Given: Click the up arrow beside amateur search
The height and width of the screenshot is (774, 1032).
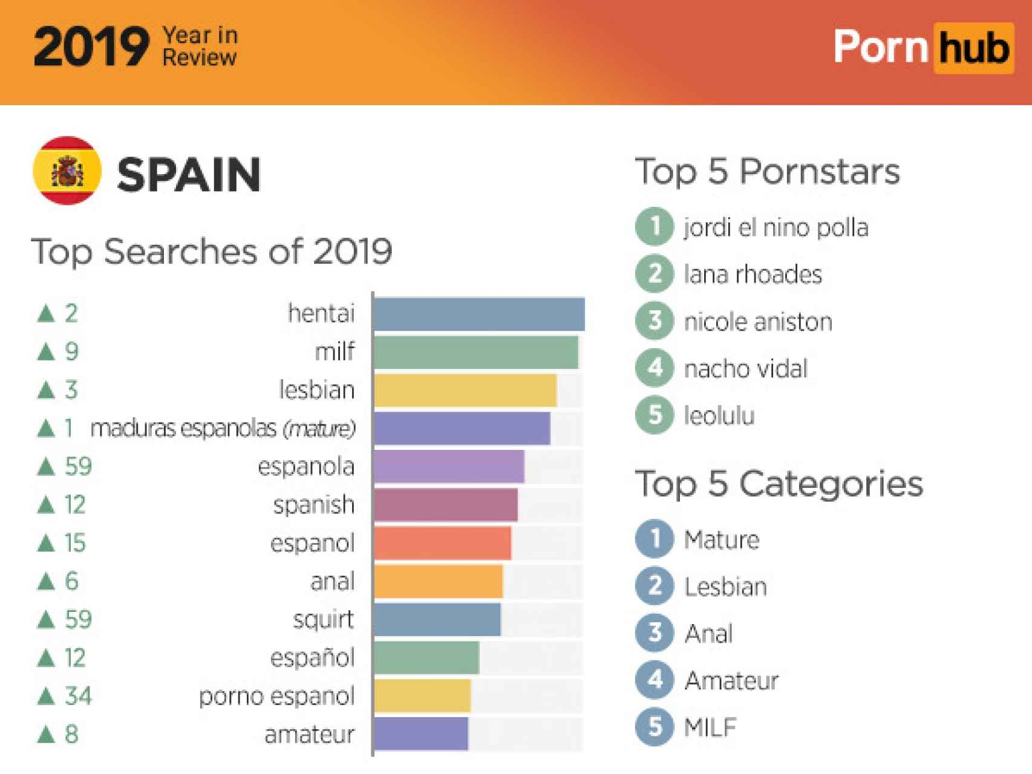Looking at the screenshot, I should [x=46, y=734].
